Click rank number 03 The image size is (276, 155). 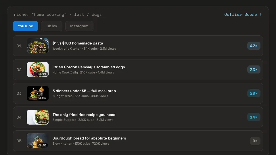coord(19,94)
